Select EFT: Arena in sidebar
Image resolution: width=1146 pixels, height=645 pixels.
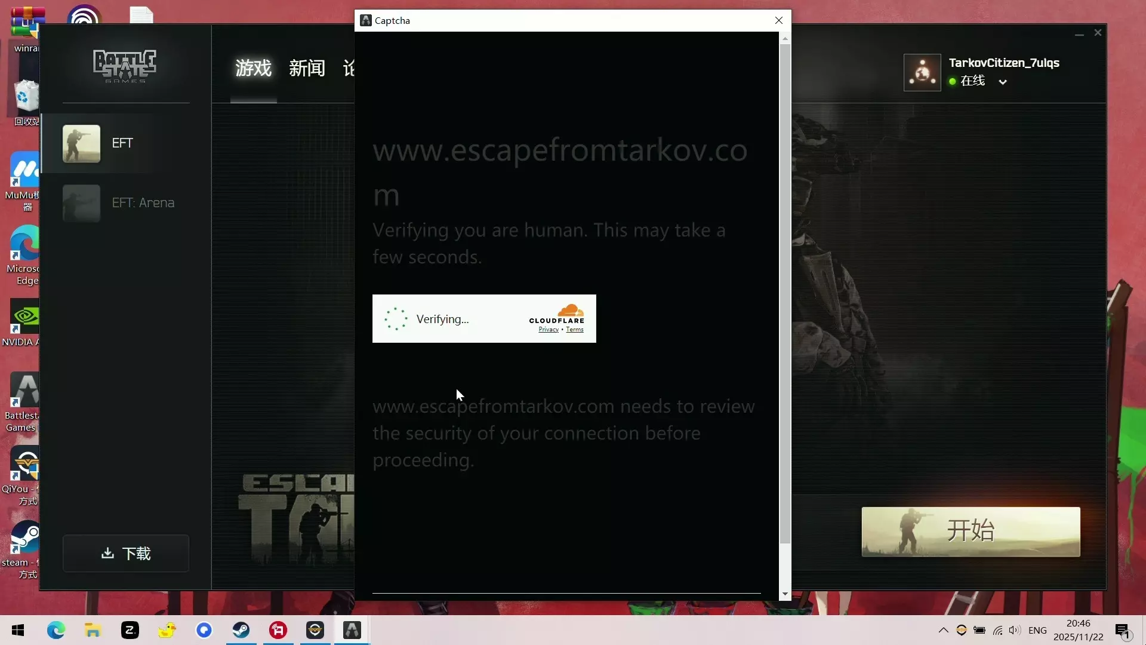coord(143,203)
